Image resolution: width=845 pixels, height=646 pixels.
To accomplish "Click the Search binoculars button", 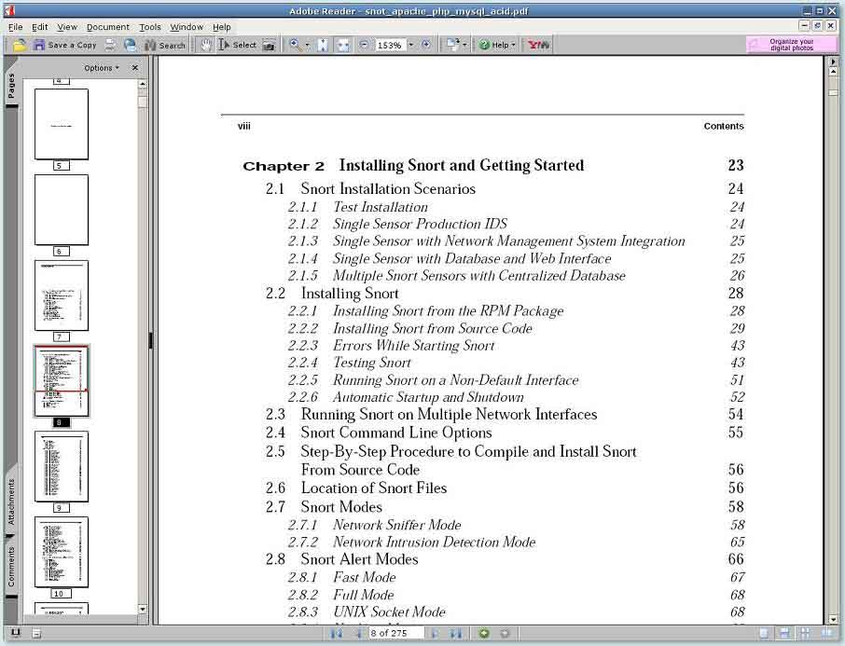I will (x=165, y=45).
